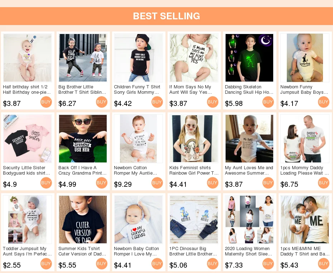
Task: Open I Love My Grandma & Grandpa romper image
Action: point(139,219)
